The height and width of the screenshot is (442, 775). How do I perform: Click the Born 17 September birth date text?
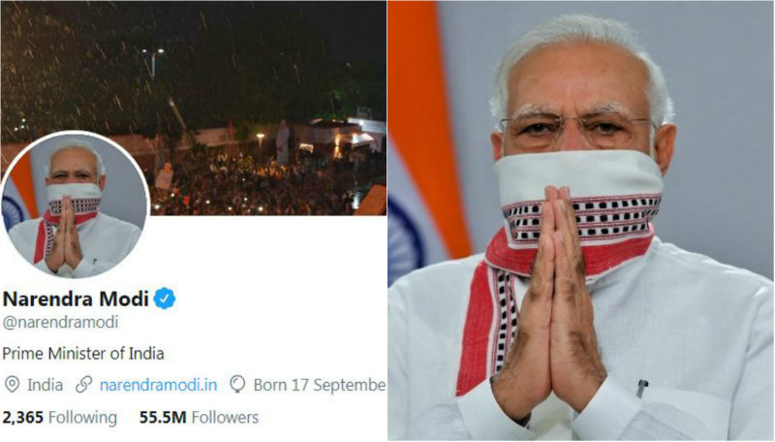coord(320,385)
